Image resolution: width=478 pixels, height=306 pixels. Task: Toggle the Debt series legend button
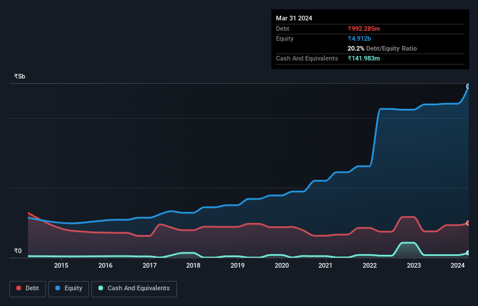pyautogui.click(x=28, y=289)
